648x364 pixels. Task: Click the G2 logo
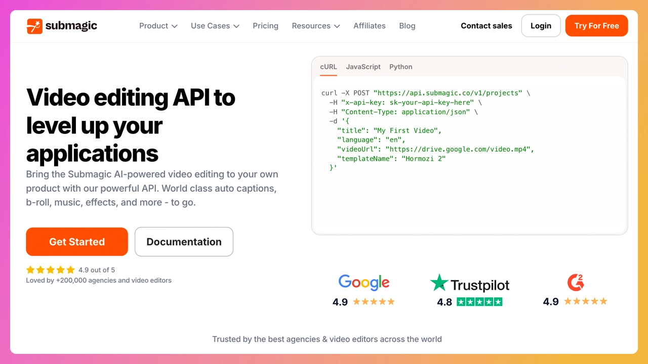point(576,282)
